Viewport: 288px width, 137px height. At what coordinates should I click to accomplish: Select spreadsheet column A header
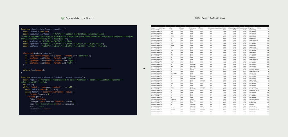(156, 26)
